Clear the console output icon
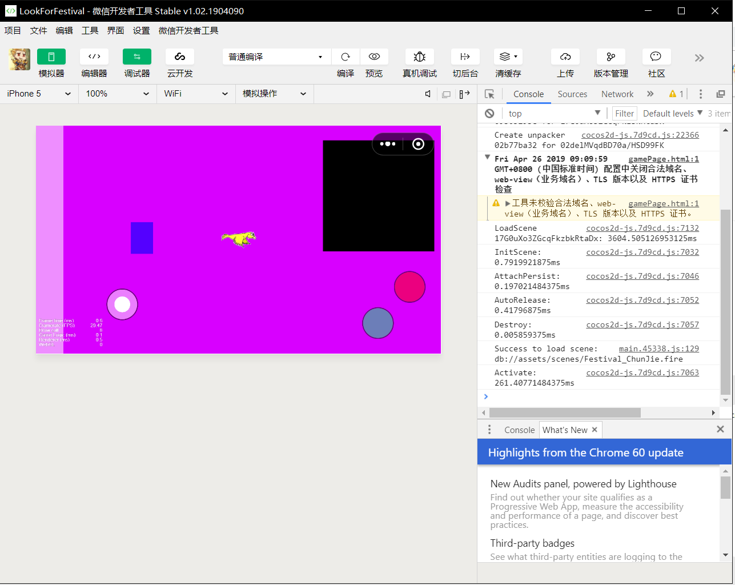Image resolution: width=735 pixels, height=585 pixels. click(489, 113)
